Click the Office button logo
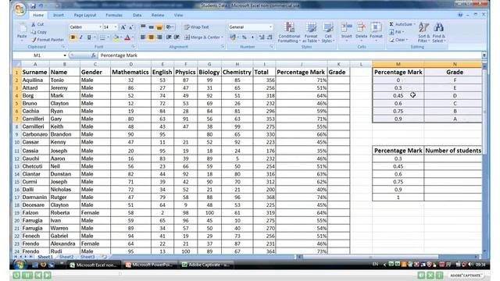 click(x=19, y=9)
